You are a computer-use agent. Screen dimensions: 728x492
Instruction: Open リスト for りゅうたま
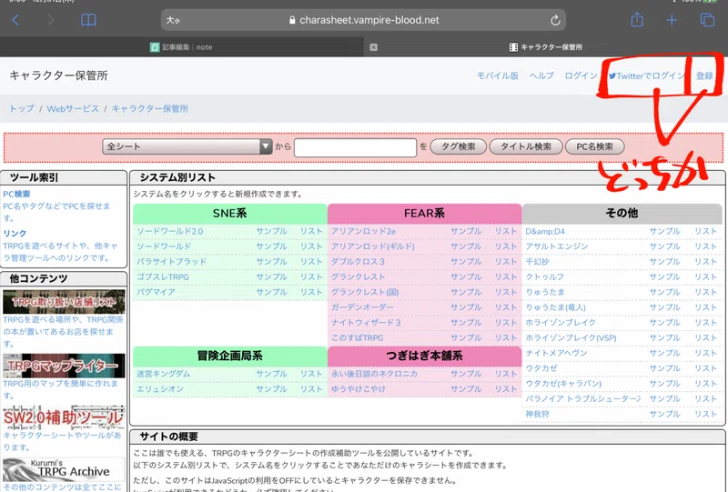click(x=706, y=292)
